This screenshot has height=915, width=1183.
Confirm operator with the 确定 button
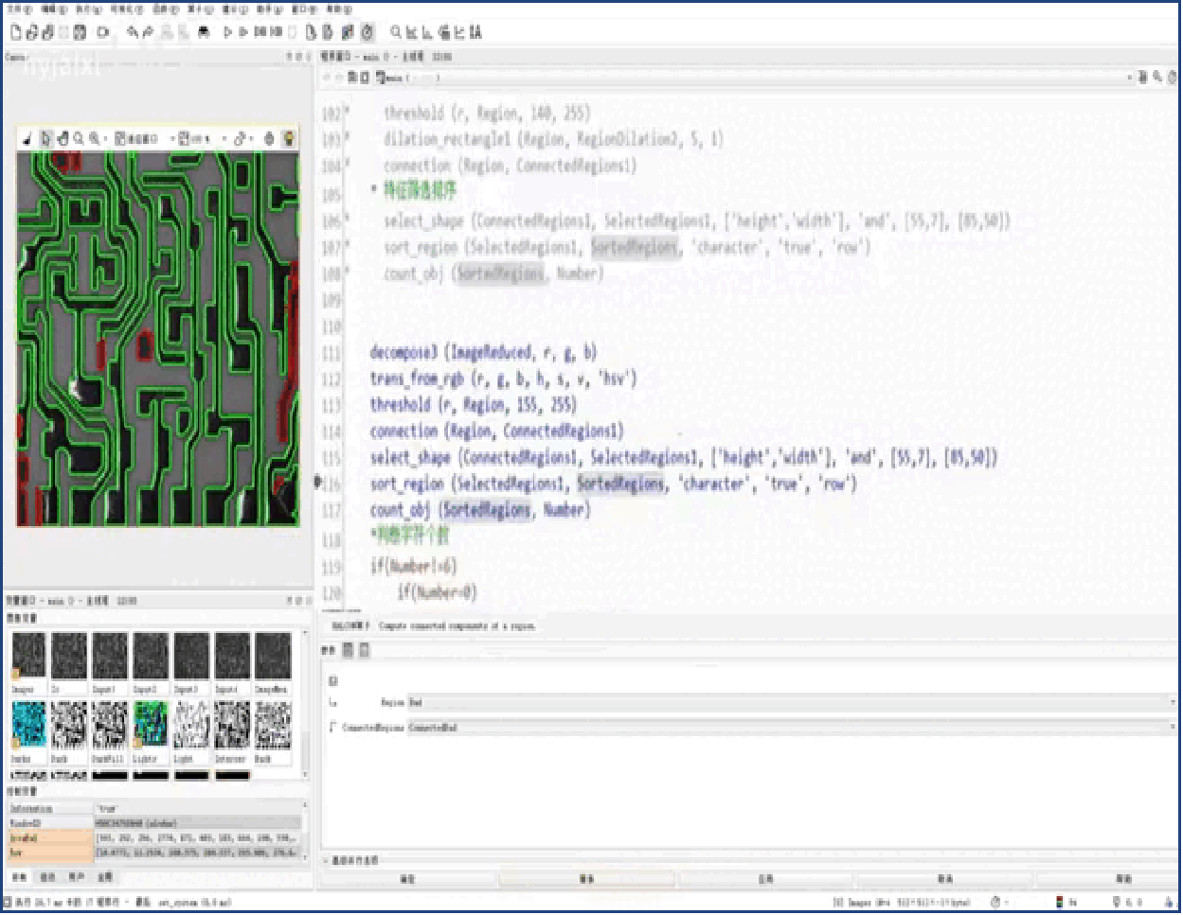(408, 879)
